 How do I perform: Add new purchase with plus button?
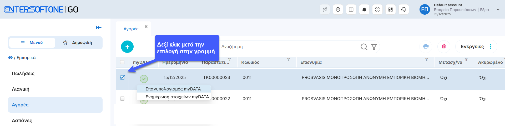point(127,47)
